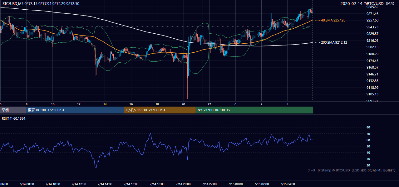Click the 早朝 session bar
Viewport: 399px width, 187px height.
pyautogui.click(x=13, y=110)
